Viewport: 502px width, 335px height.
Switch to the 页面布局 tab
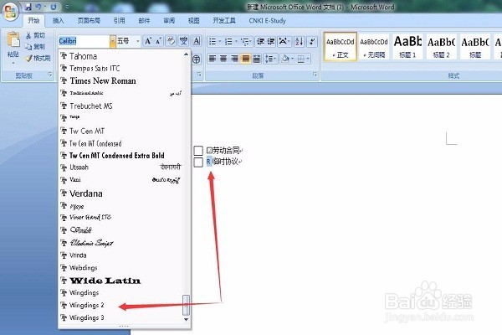coord(89,21)
